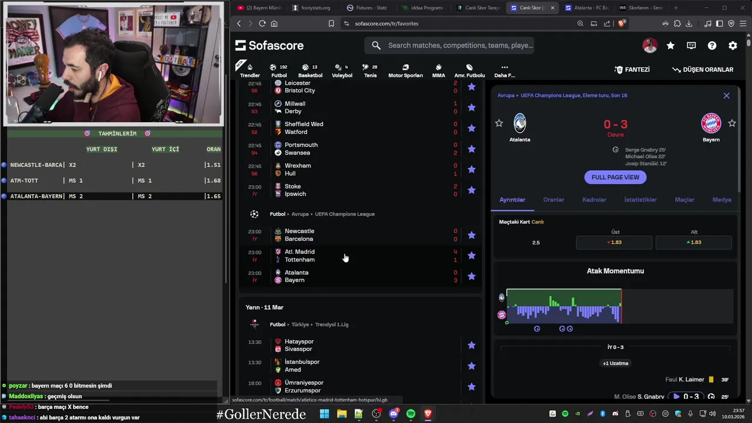The width and height of the screenshot is (752, 423).
Task: Open the FANTEZİ link
Action: pos(632,69)
